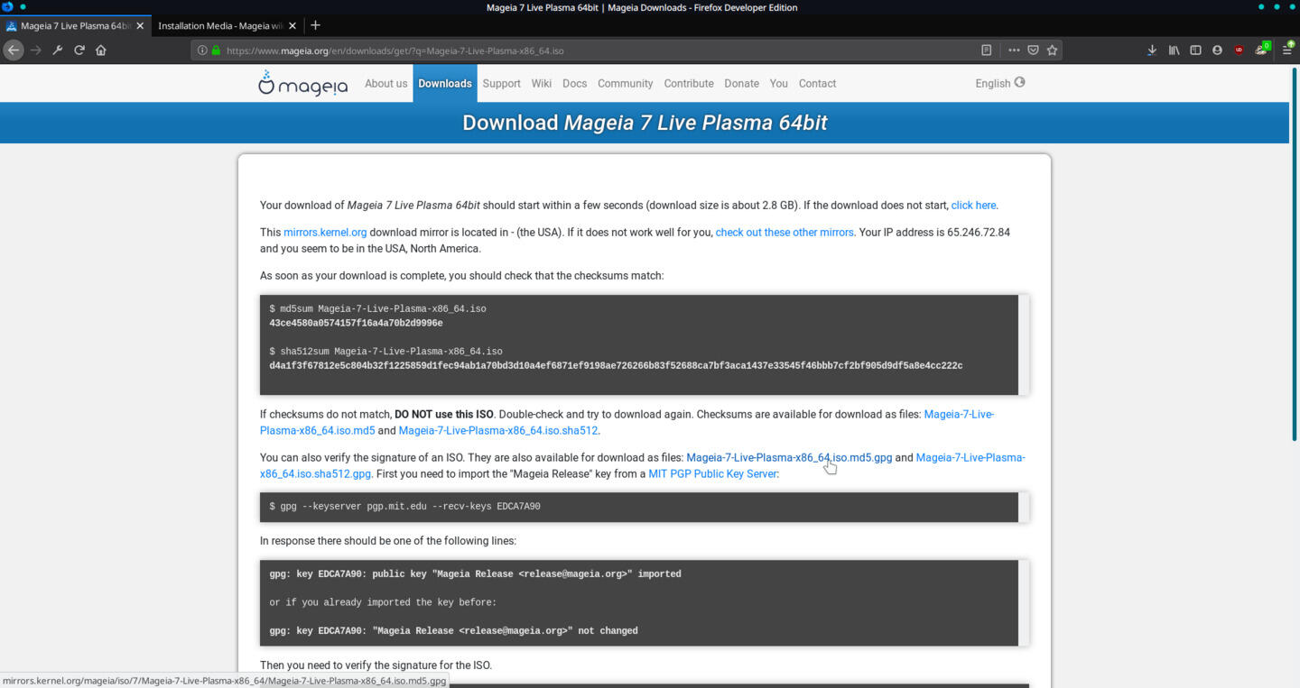
Task: Click the green padlock connection icon
Action: click(x=216, y=50)
